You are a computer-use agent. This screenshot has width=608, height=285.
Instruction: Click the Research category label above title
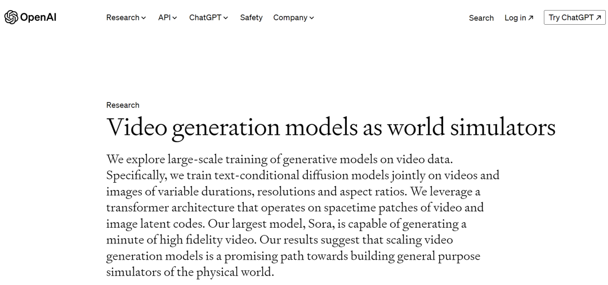click(x=123, y=105)
